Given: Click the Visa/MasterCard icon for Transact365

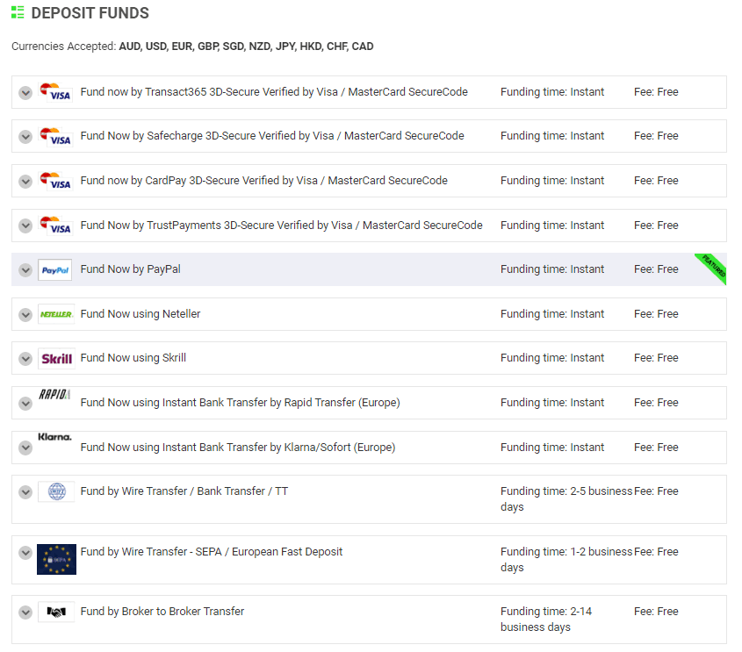Looking at the screenshot, I should click(55, 92).
